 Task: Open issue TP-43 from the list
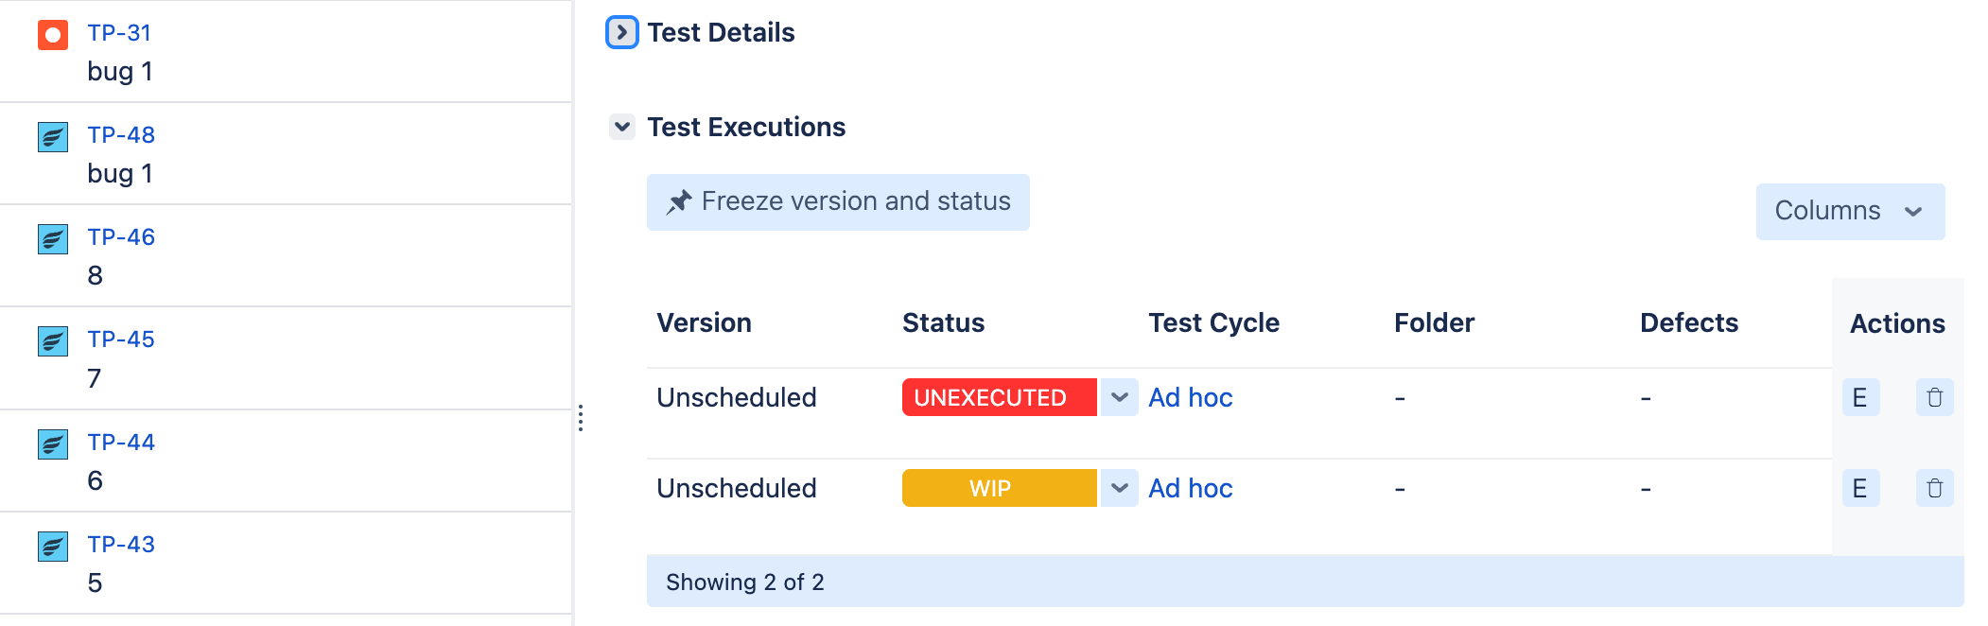121,545
